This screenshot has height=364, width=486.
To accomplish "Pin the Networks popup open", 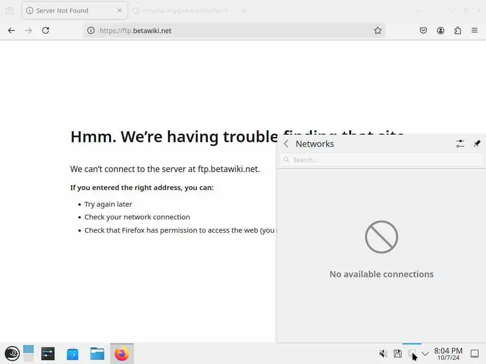I will pos(477,144).
